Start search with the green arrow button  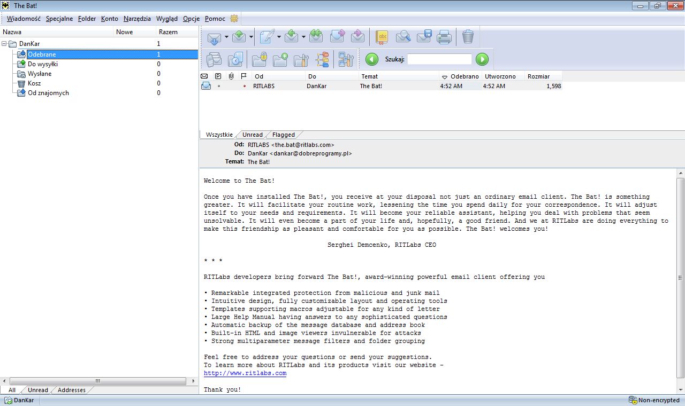(481, 59)
